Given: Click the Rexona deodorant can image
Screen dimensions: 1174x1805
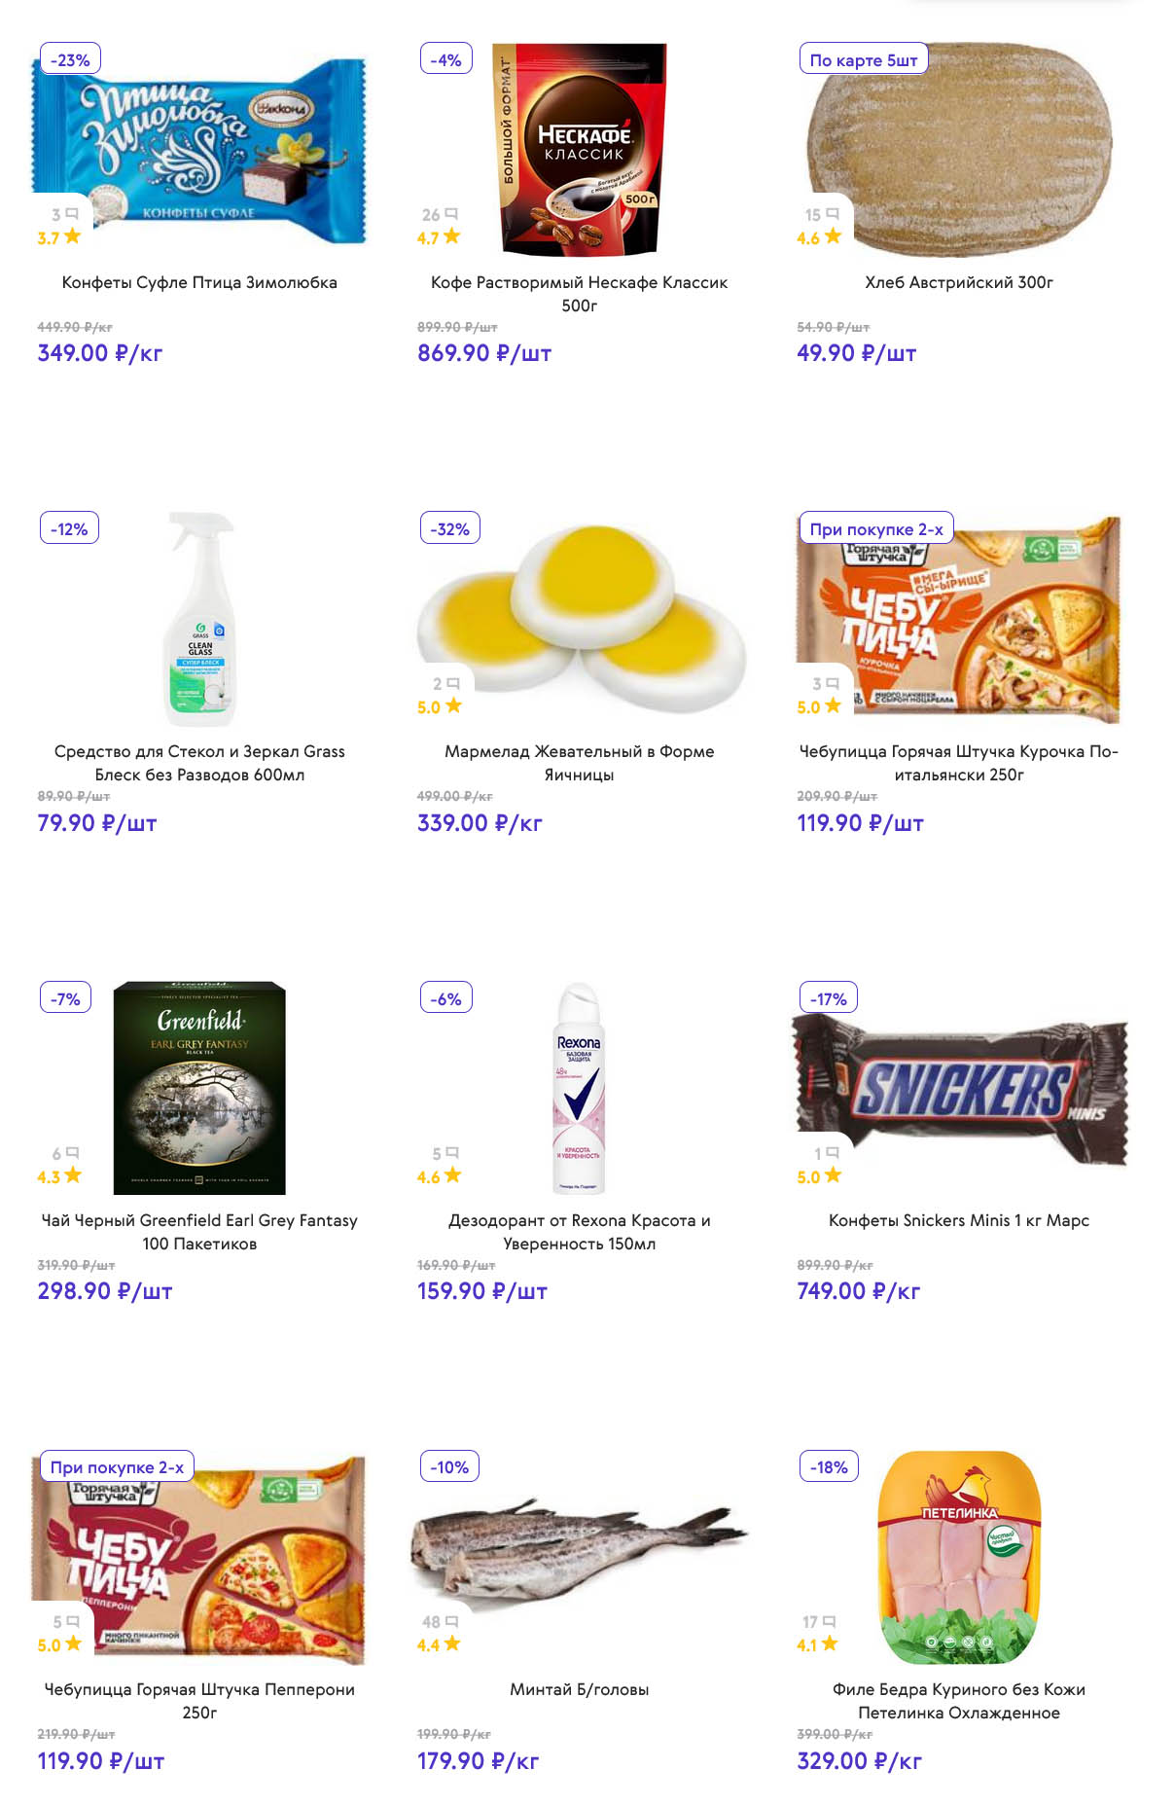Looking at the screenshot, I should coord(579,1088).
